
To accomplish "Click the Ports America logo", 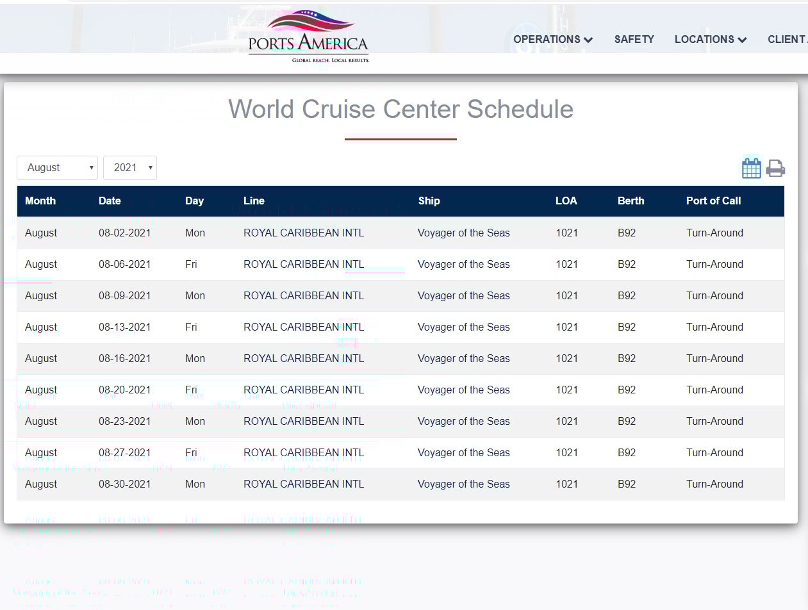I will pyautogui.click(x=309, y=37).
